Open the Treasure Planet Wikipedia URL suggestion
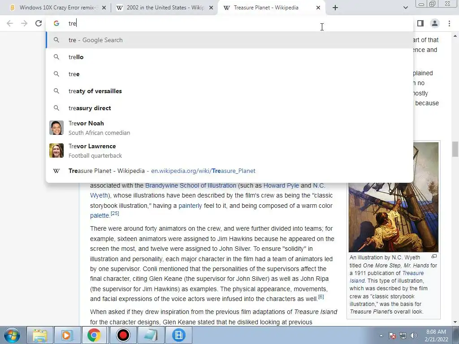The height and width of the screenshot is (344, 459). tap(229, 171)
